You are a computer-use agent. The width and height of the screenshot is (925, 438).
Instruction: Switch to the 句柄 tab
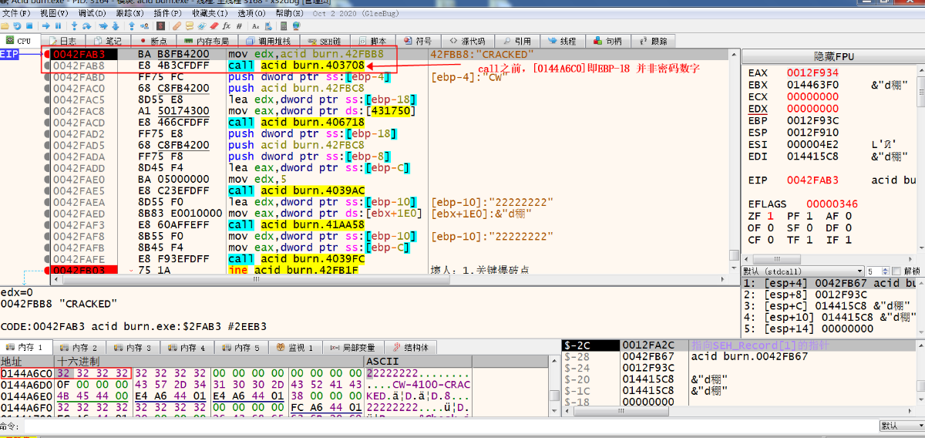[607, 41]
